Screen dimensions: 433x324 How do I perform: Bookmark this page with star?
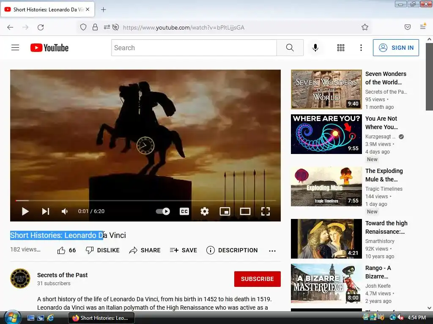[365, 27]
